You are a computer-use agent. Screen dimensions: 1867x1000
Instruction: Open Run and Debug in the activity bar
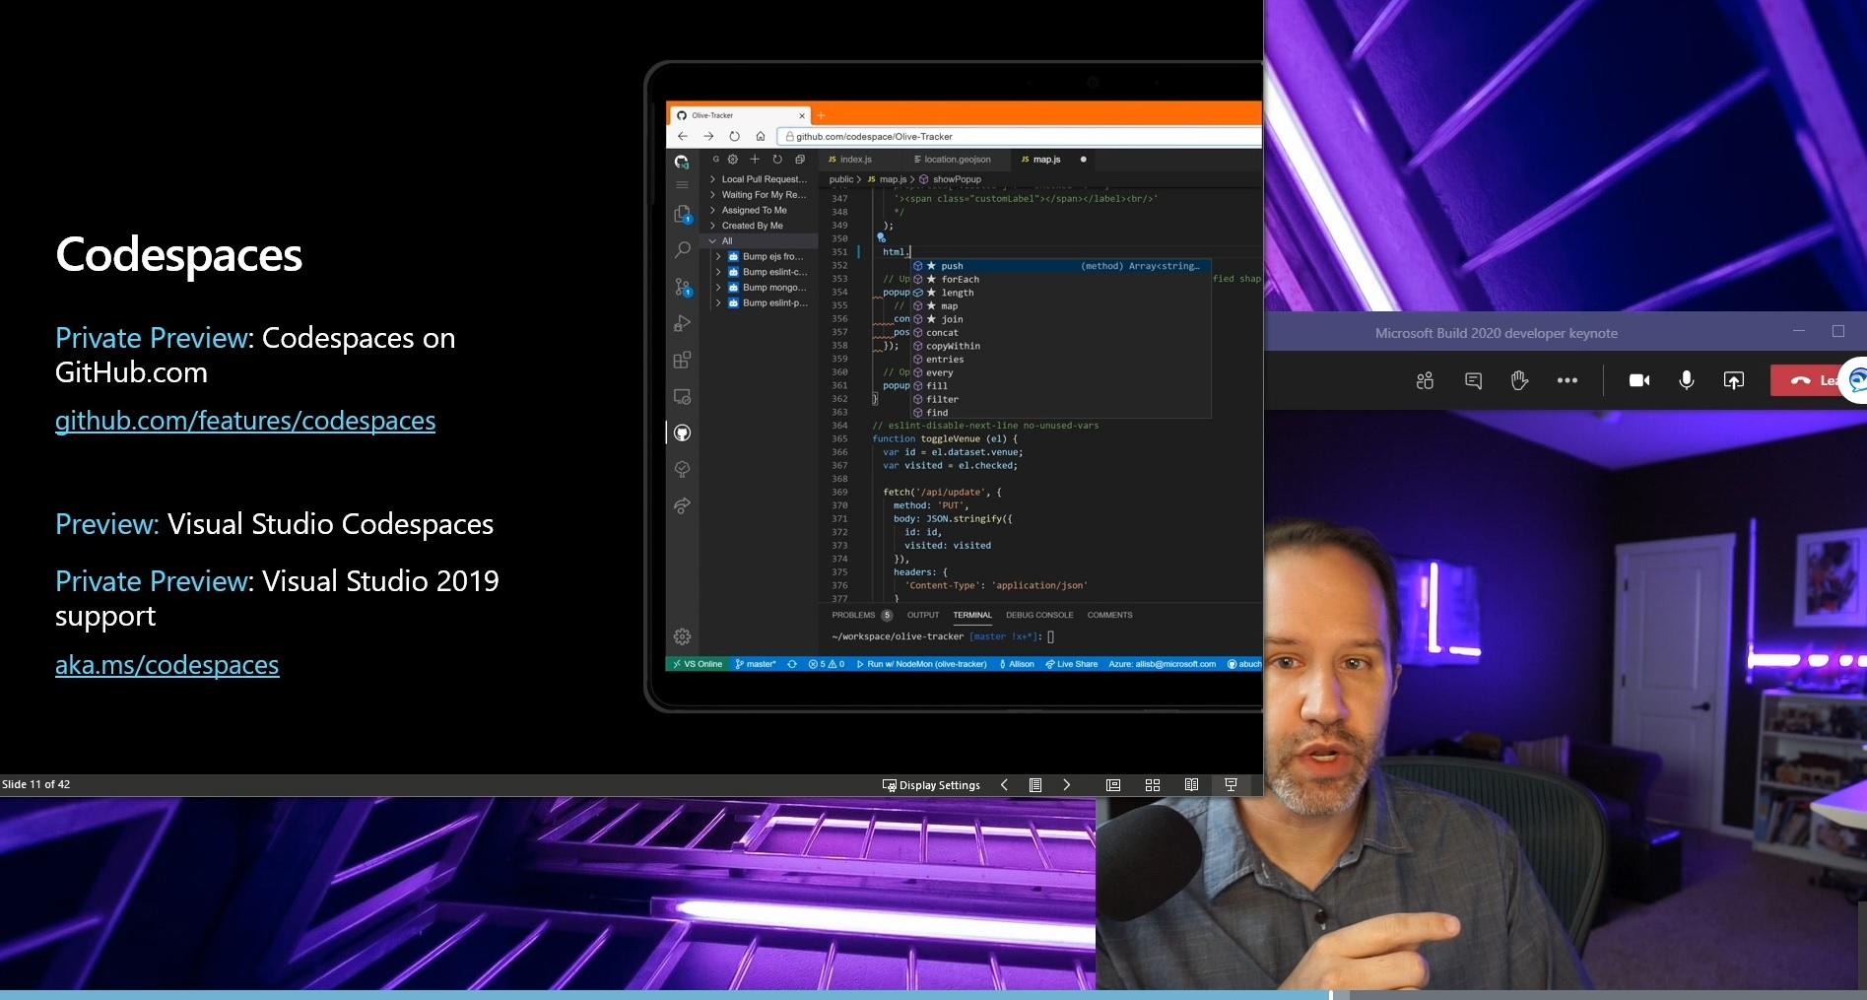(682, 323)
